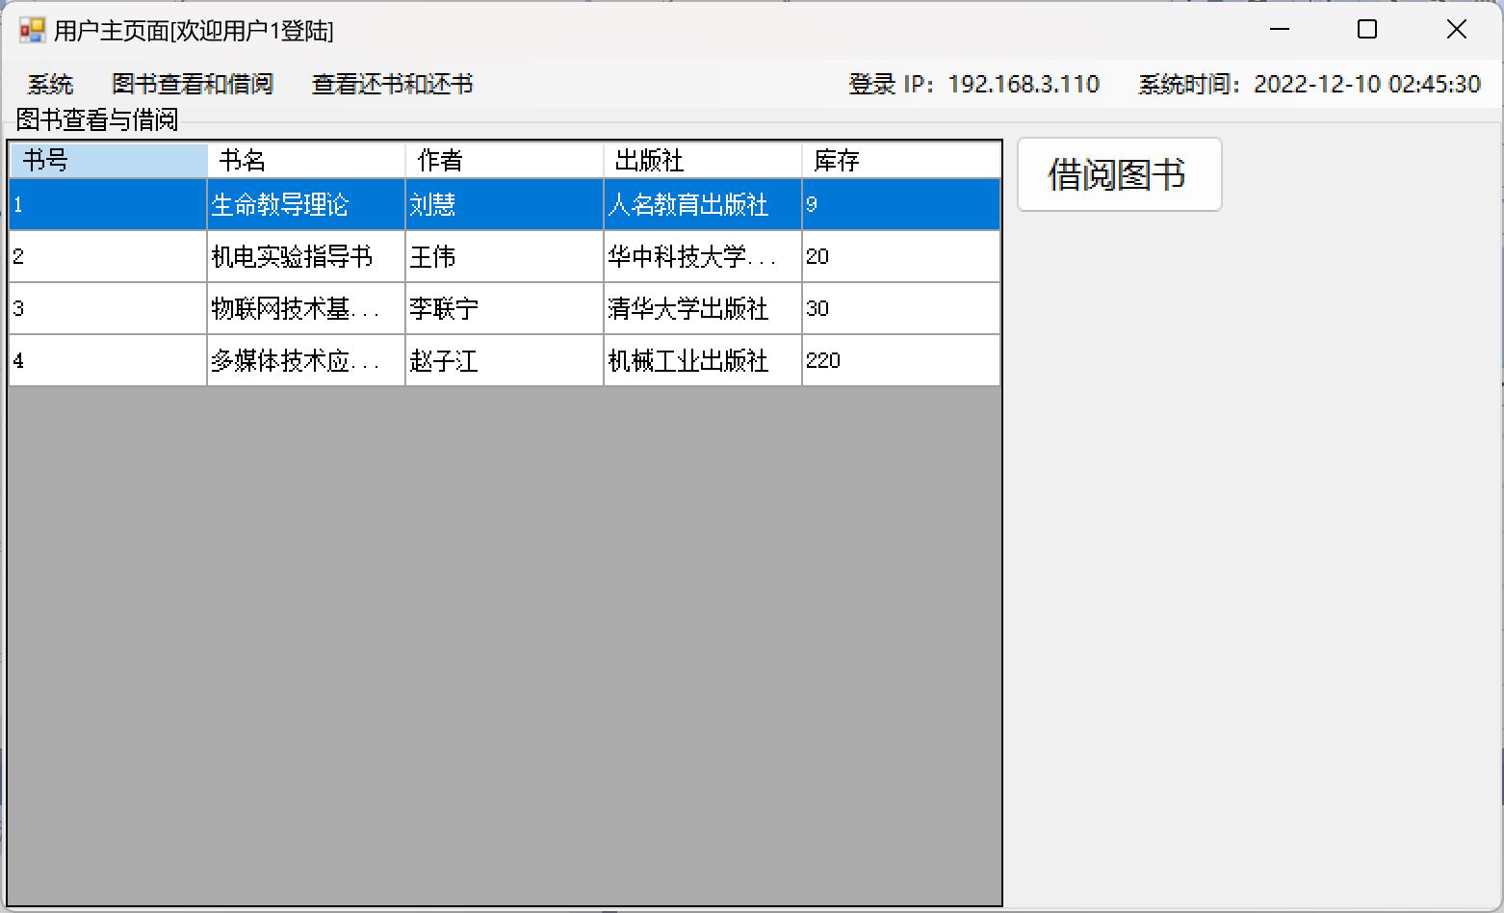
Task: Select the author cell 王伟
Action: [505, 256]
